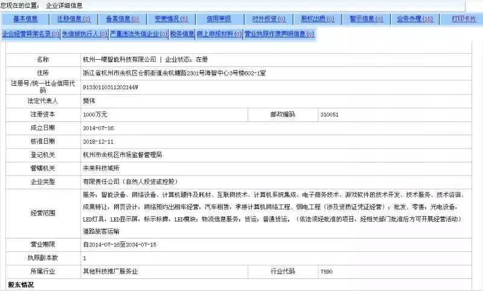Click the 打印卡片 link

464,19
